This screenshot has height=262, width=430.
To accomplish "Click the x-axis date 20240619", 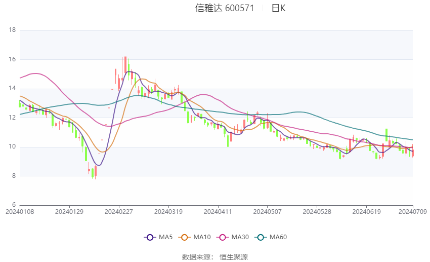I will coord(366,212).
